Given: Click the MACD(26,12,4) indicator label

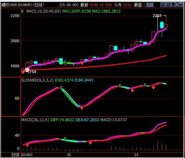Looking at the screenshot, I should [35, 120].
